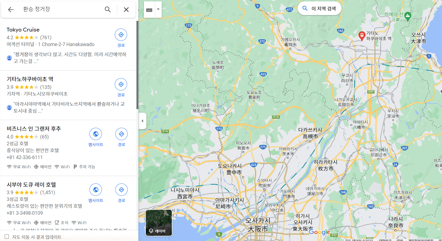Select the Tokyo Cruise result title
This screenshot has height=241, width=442.
coord(23,30)
